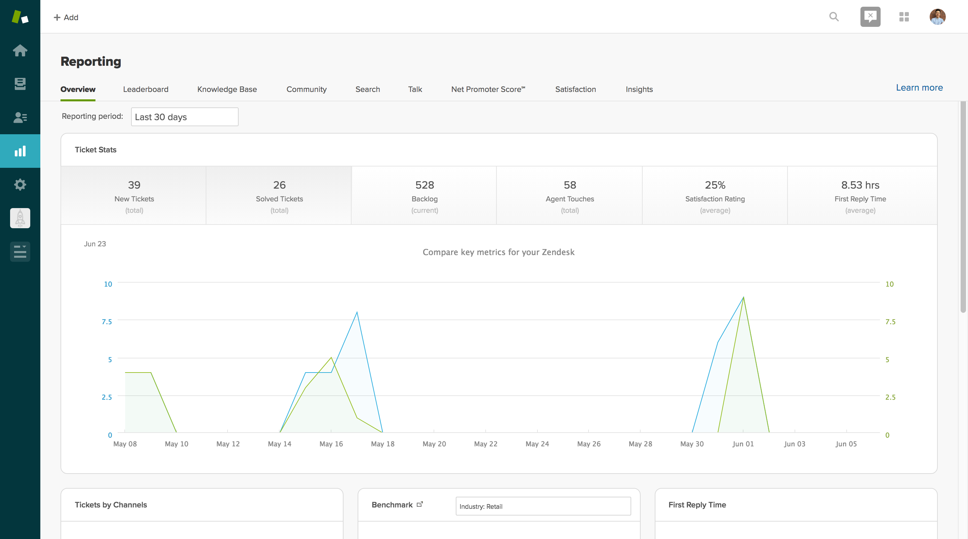
Task: Switch to the Leaderboard tab
Action: [x=146, y=89]
